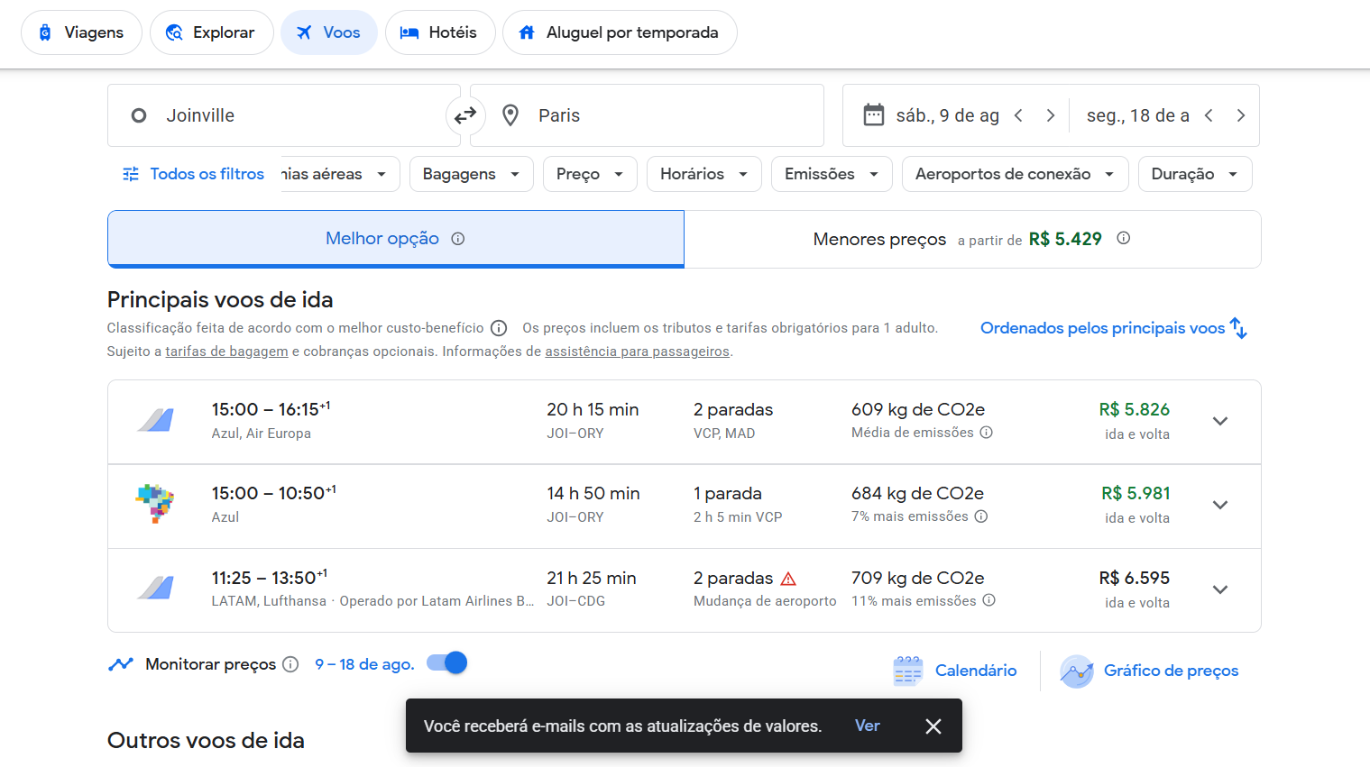Click custo-benefício classification info icon

(x=499, y=328)
